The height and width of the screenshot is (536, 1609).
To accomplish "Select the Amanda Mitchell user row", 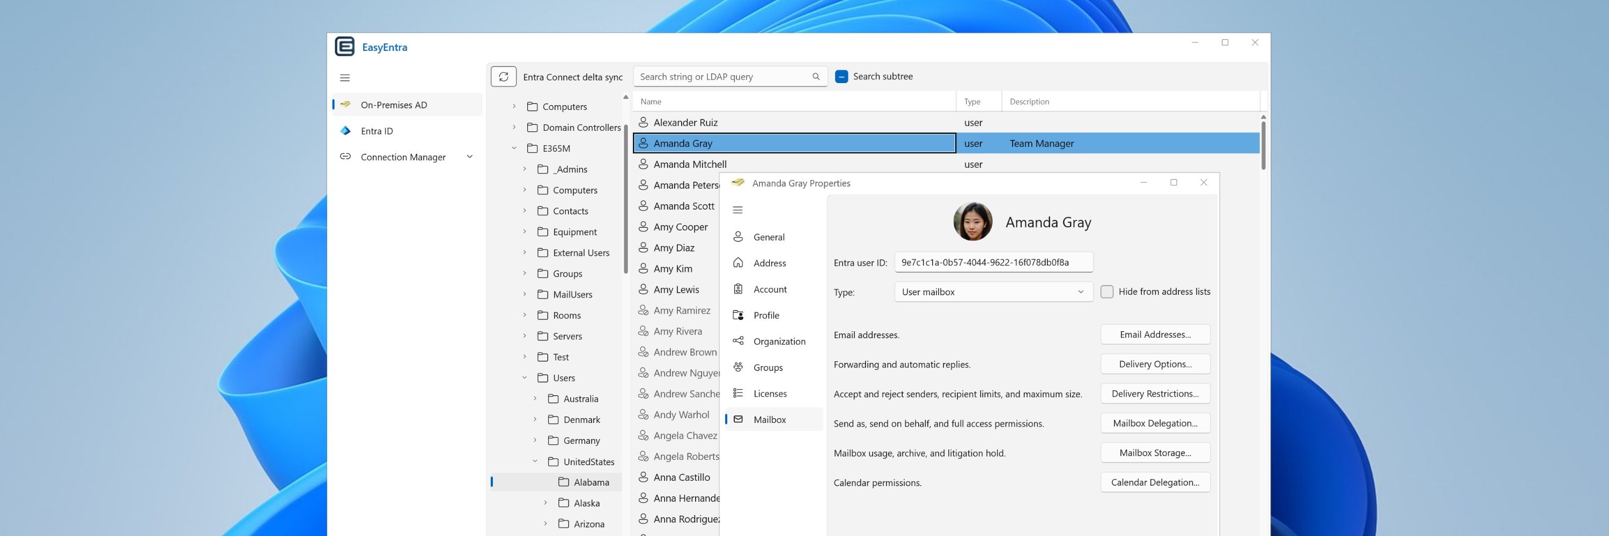I will pos(946,164).
